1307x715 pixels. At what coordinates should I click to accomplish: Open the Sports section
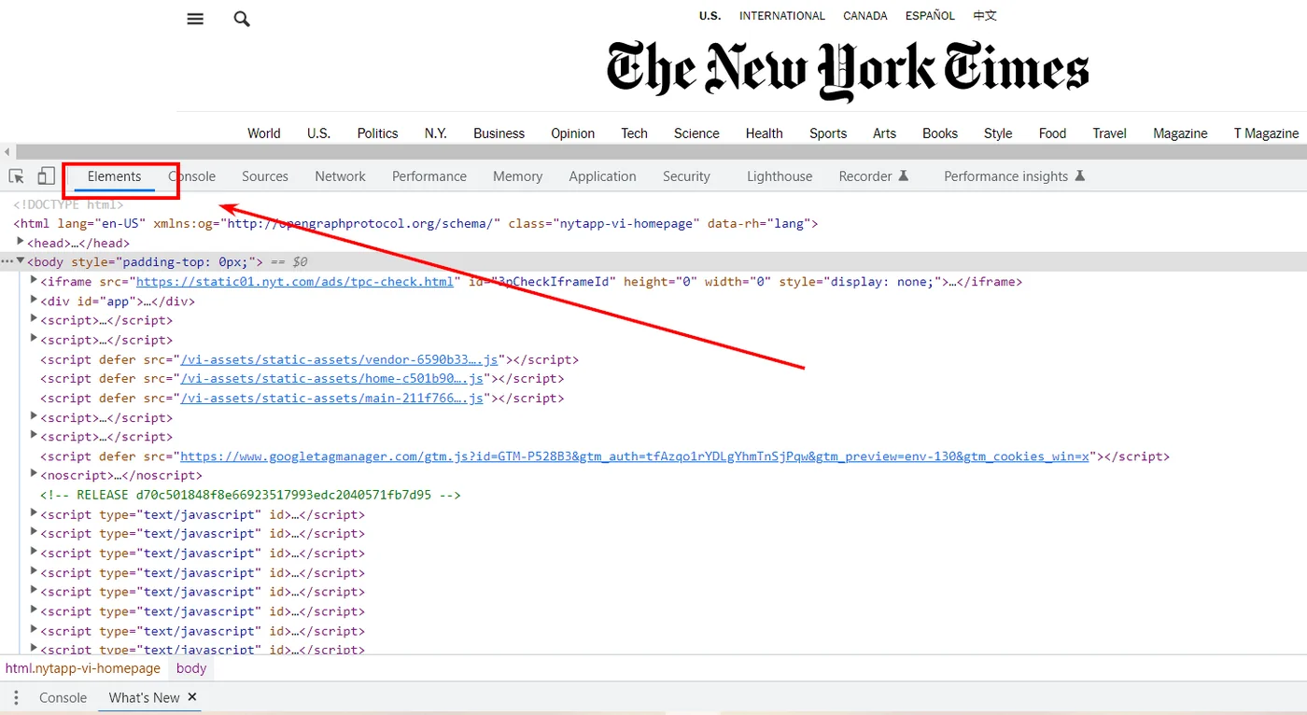pyautogui.click(x=828, y=133)
